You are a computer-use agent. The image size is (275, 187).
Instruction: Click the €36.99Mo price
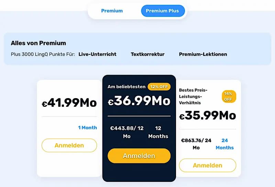(139, 101)
